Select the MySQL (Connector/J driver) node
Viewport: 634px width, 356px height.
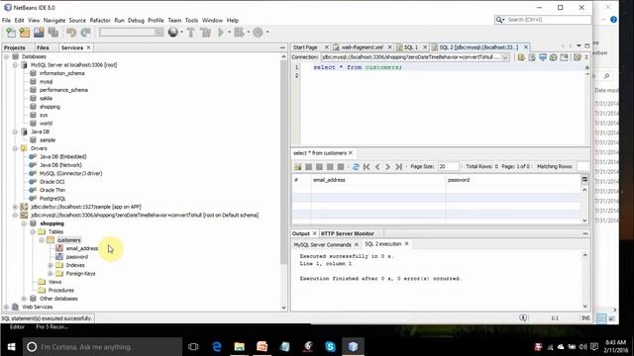click(70, 174)
